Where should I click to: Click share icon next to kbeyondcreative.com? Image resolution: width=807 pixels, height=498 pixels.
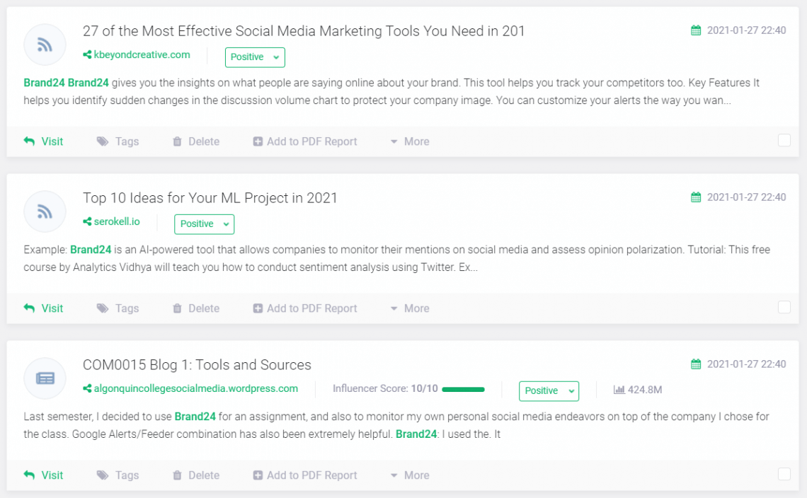87,54
